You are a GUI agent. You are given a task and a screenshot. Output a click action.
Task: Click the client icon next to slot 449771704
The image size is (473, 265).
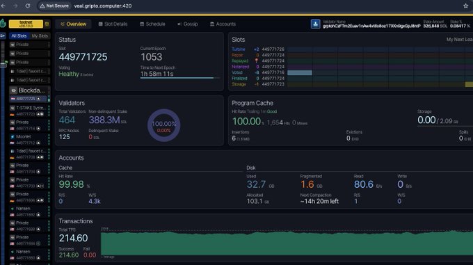click(x=38, y=172)
